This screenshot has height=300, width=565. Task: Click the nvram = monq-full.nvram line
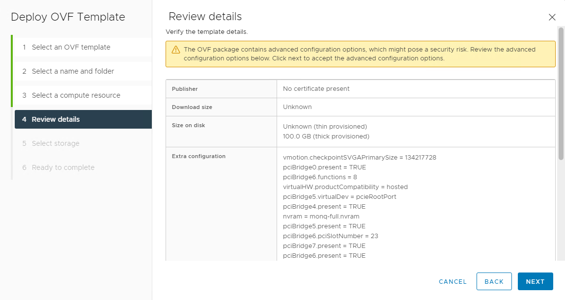(x=321, y=217)
